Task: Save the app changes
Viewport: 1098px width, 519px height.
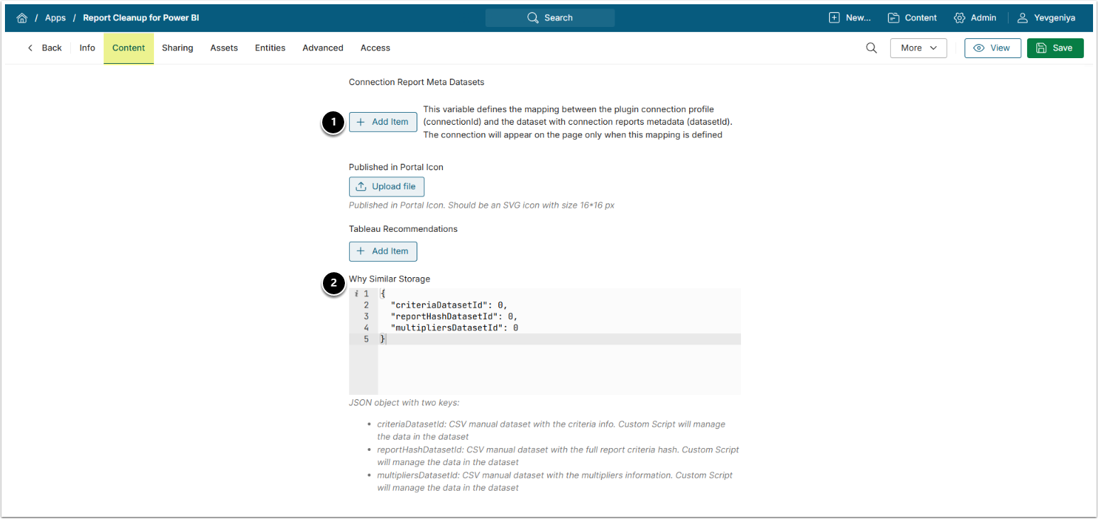Action: (1055, 48)
